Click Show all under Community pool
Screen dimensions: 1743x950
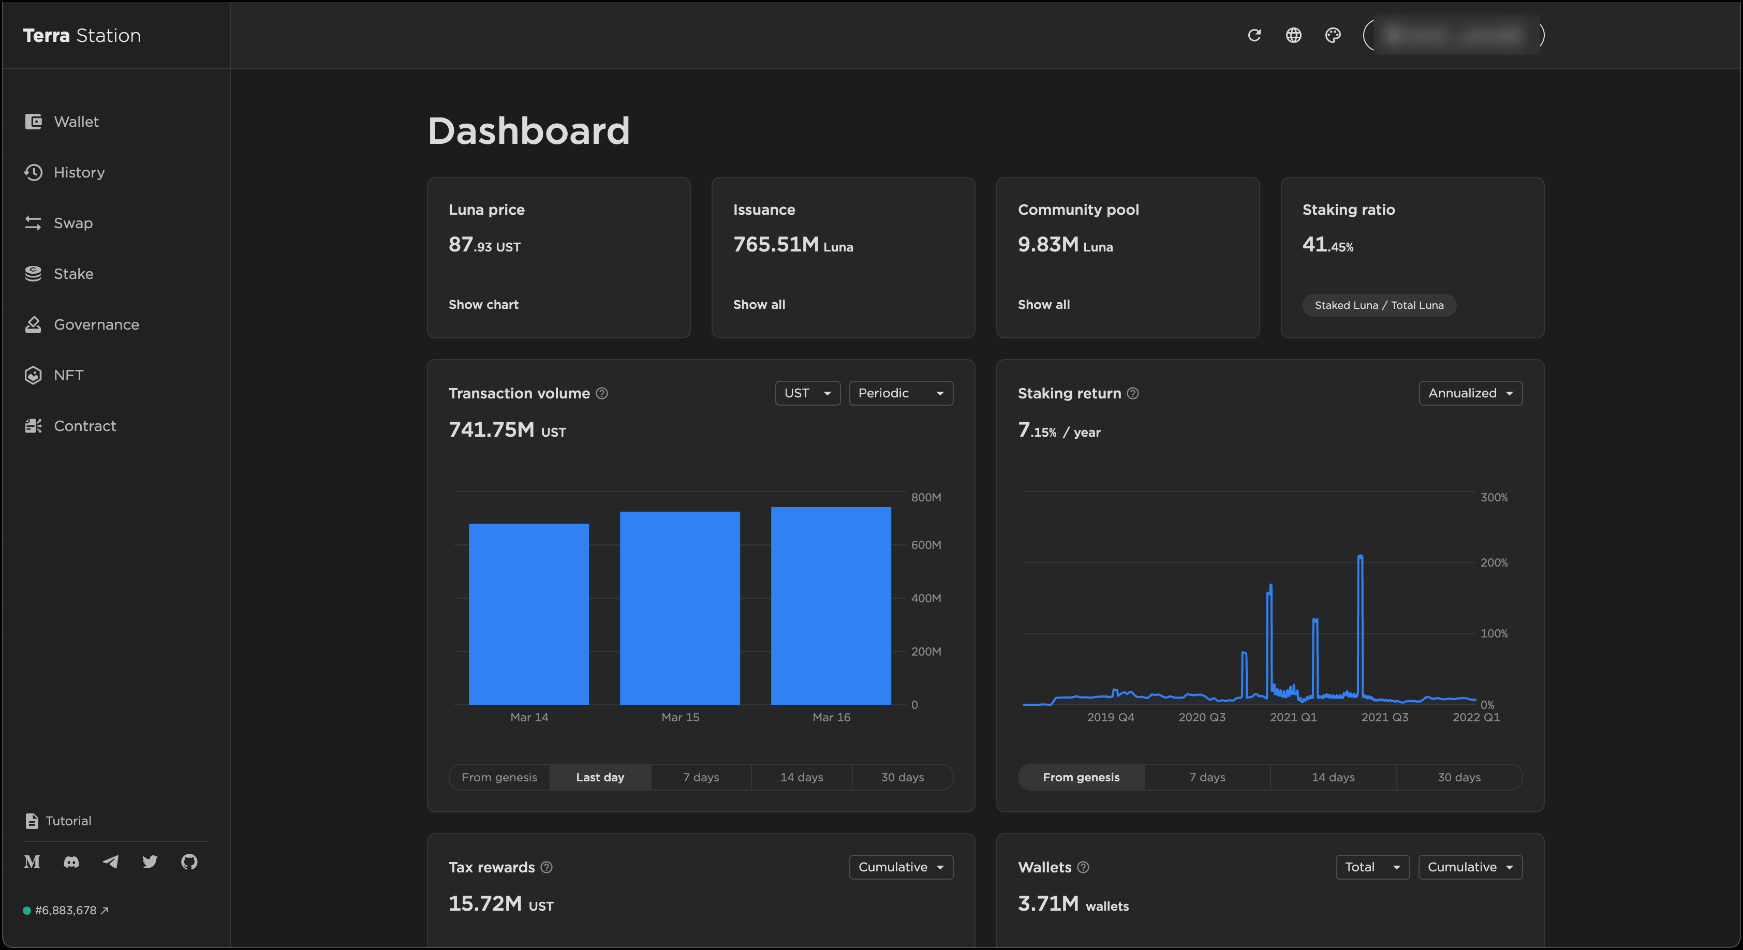(1044, 304)
